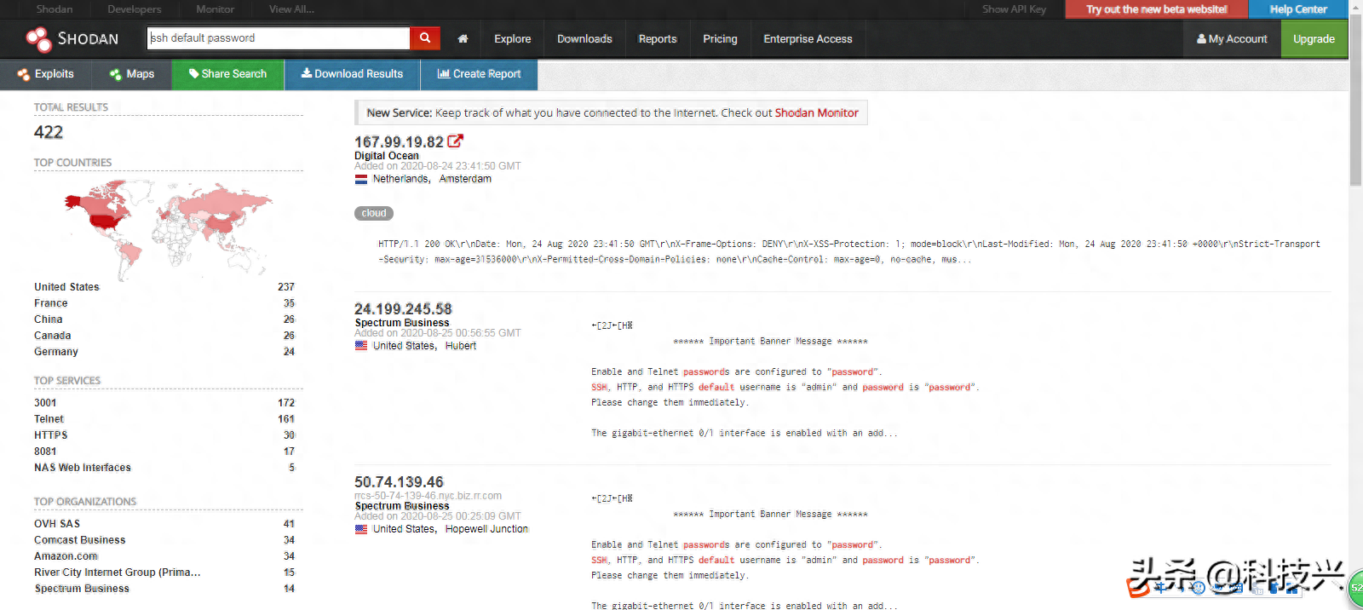Click Create Report

(479, 74)
